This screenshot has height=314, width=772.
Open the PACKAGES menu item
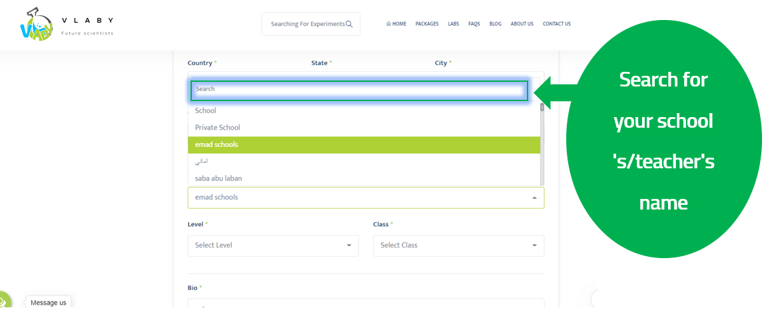point(427,24)
